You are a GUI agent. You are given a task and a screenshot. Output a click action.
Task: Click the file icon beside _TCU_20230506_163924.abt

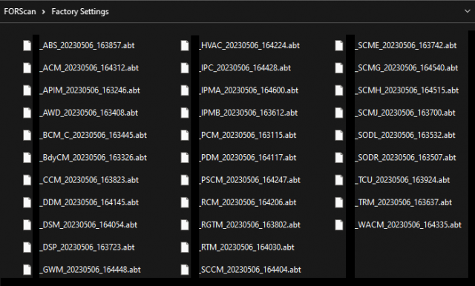click(x=339, y=180)
